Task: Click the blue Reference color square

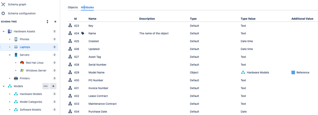Action: tap(293, 72)
